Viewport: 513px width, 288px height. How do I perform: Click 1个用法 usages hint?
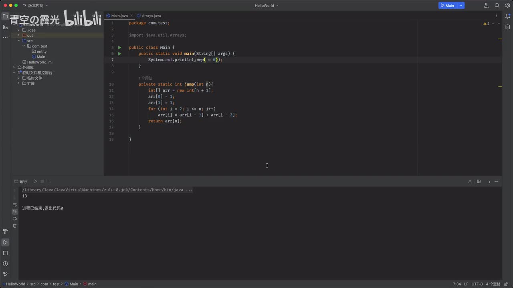pos(145,78)
